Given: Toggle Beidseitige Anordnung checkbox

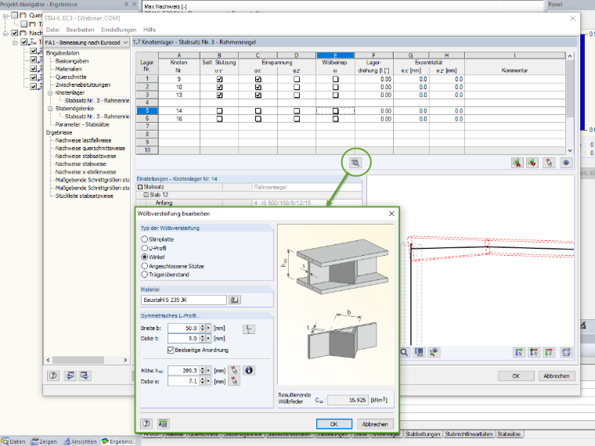Looking at the screenshot, I should click(x=171, y=350).
